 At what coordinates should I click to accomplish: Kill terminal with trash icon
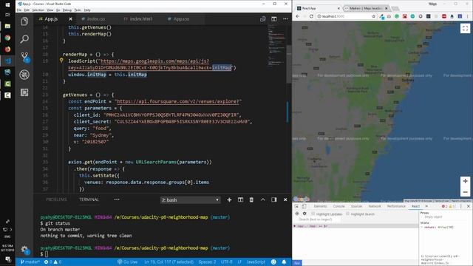click(251, 199)
